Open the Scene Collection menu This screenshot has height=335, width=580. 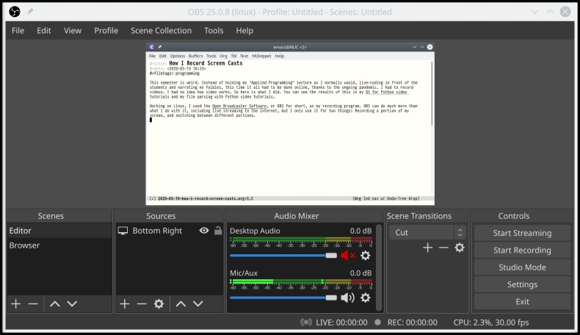pos(161,31)
